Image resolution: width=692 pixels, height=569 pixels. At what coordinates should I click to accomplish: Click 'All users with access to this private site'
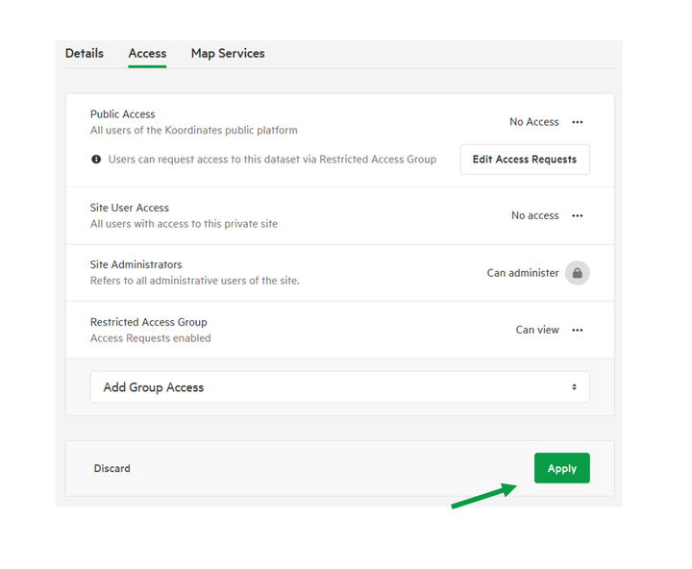click(184, 224)
